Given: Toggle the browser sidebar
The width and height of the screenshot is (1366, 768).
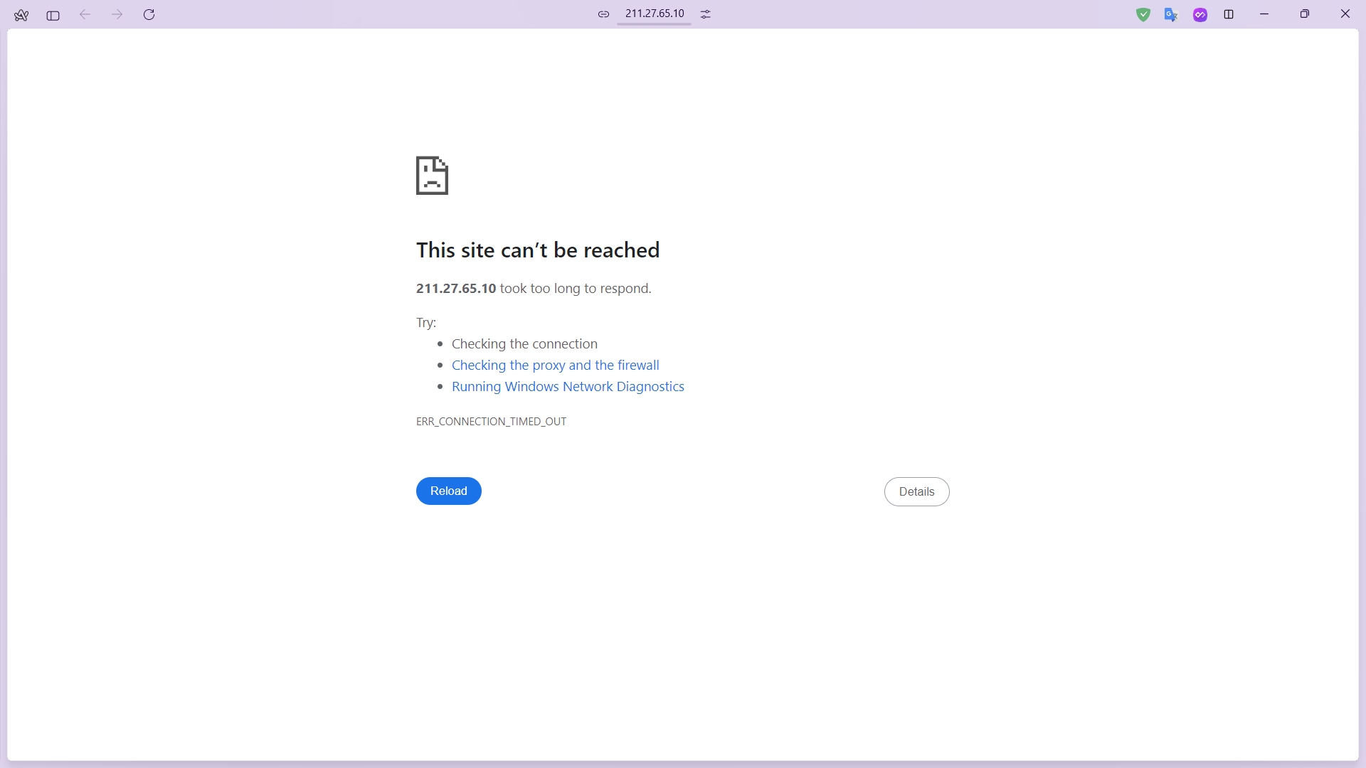Looking at the screenshot, I should 53,15.
